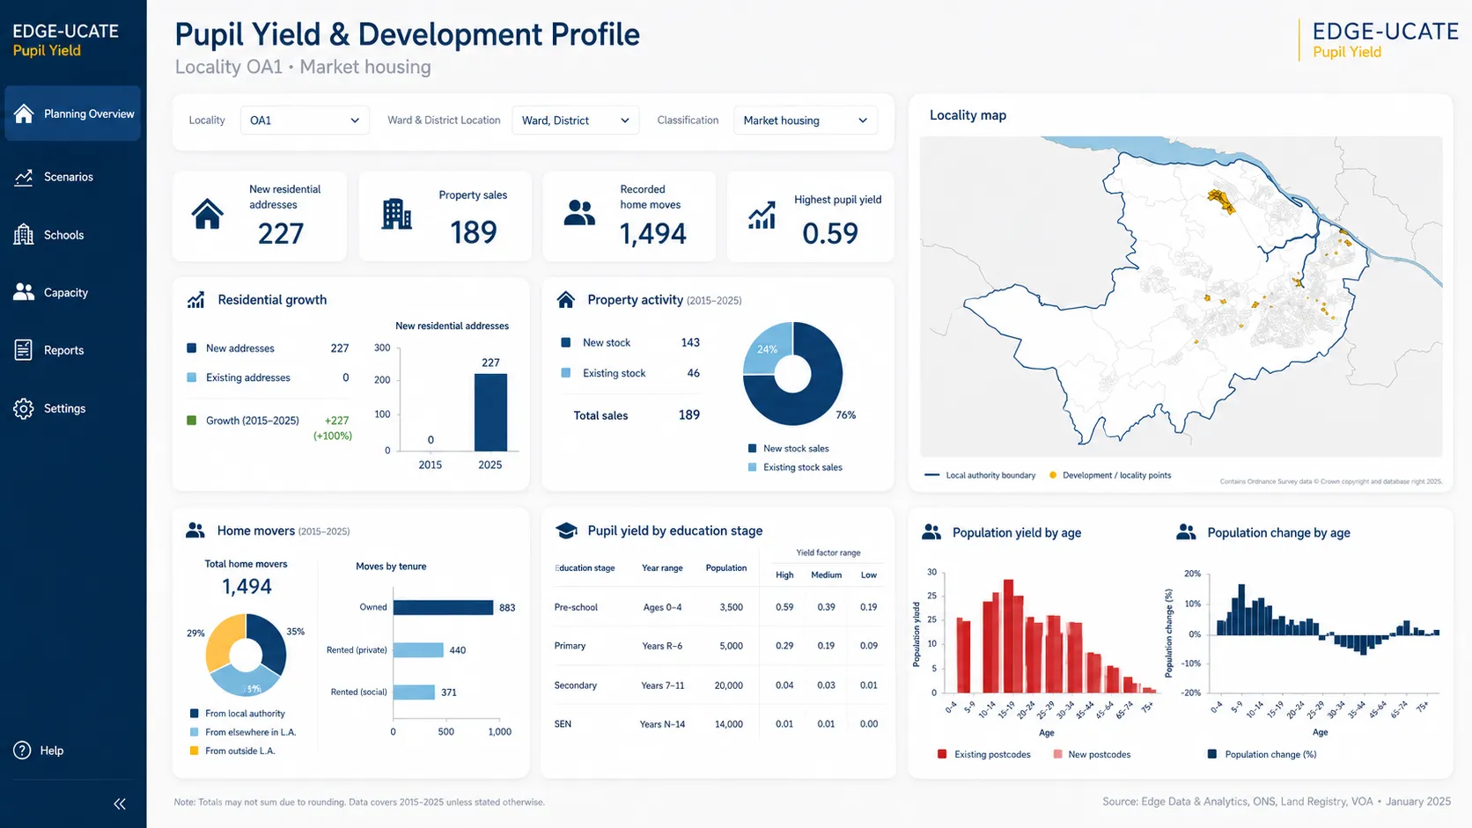Click Population change by age icon
1472x828 pixels.
pos(1186,532)
